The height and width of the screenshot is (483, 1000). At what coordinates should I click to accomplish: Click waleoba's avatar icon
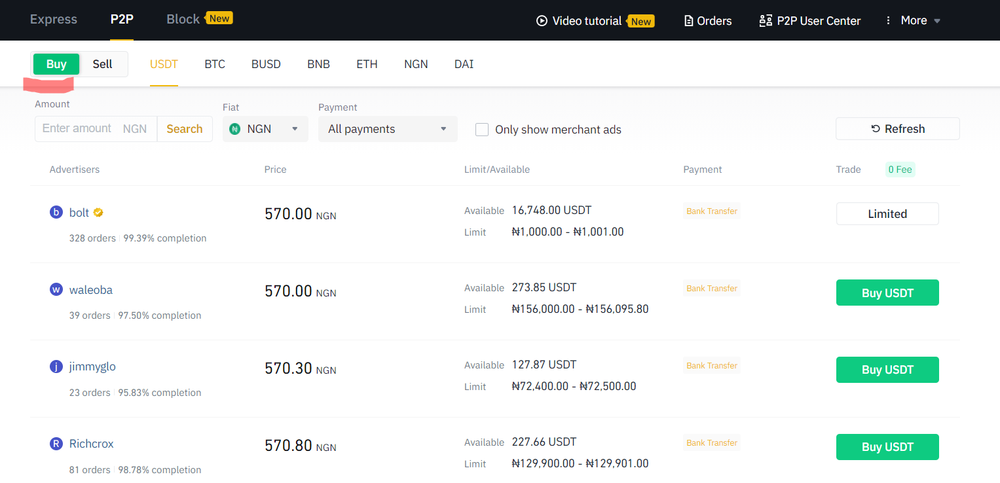[x=56, y=289]
